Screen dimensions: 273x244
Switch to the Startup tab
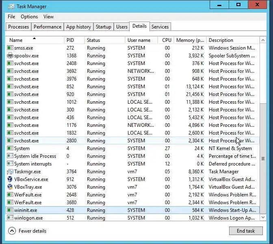[x=104, y=27]
